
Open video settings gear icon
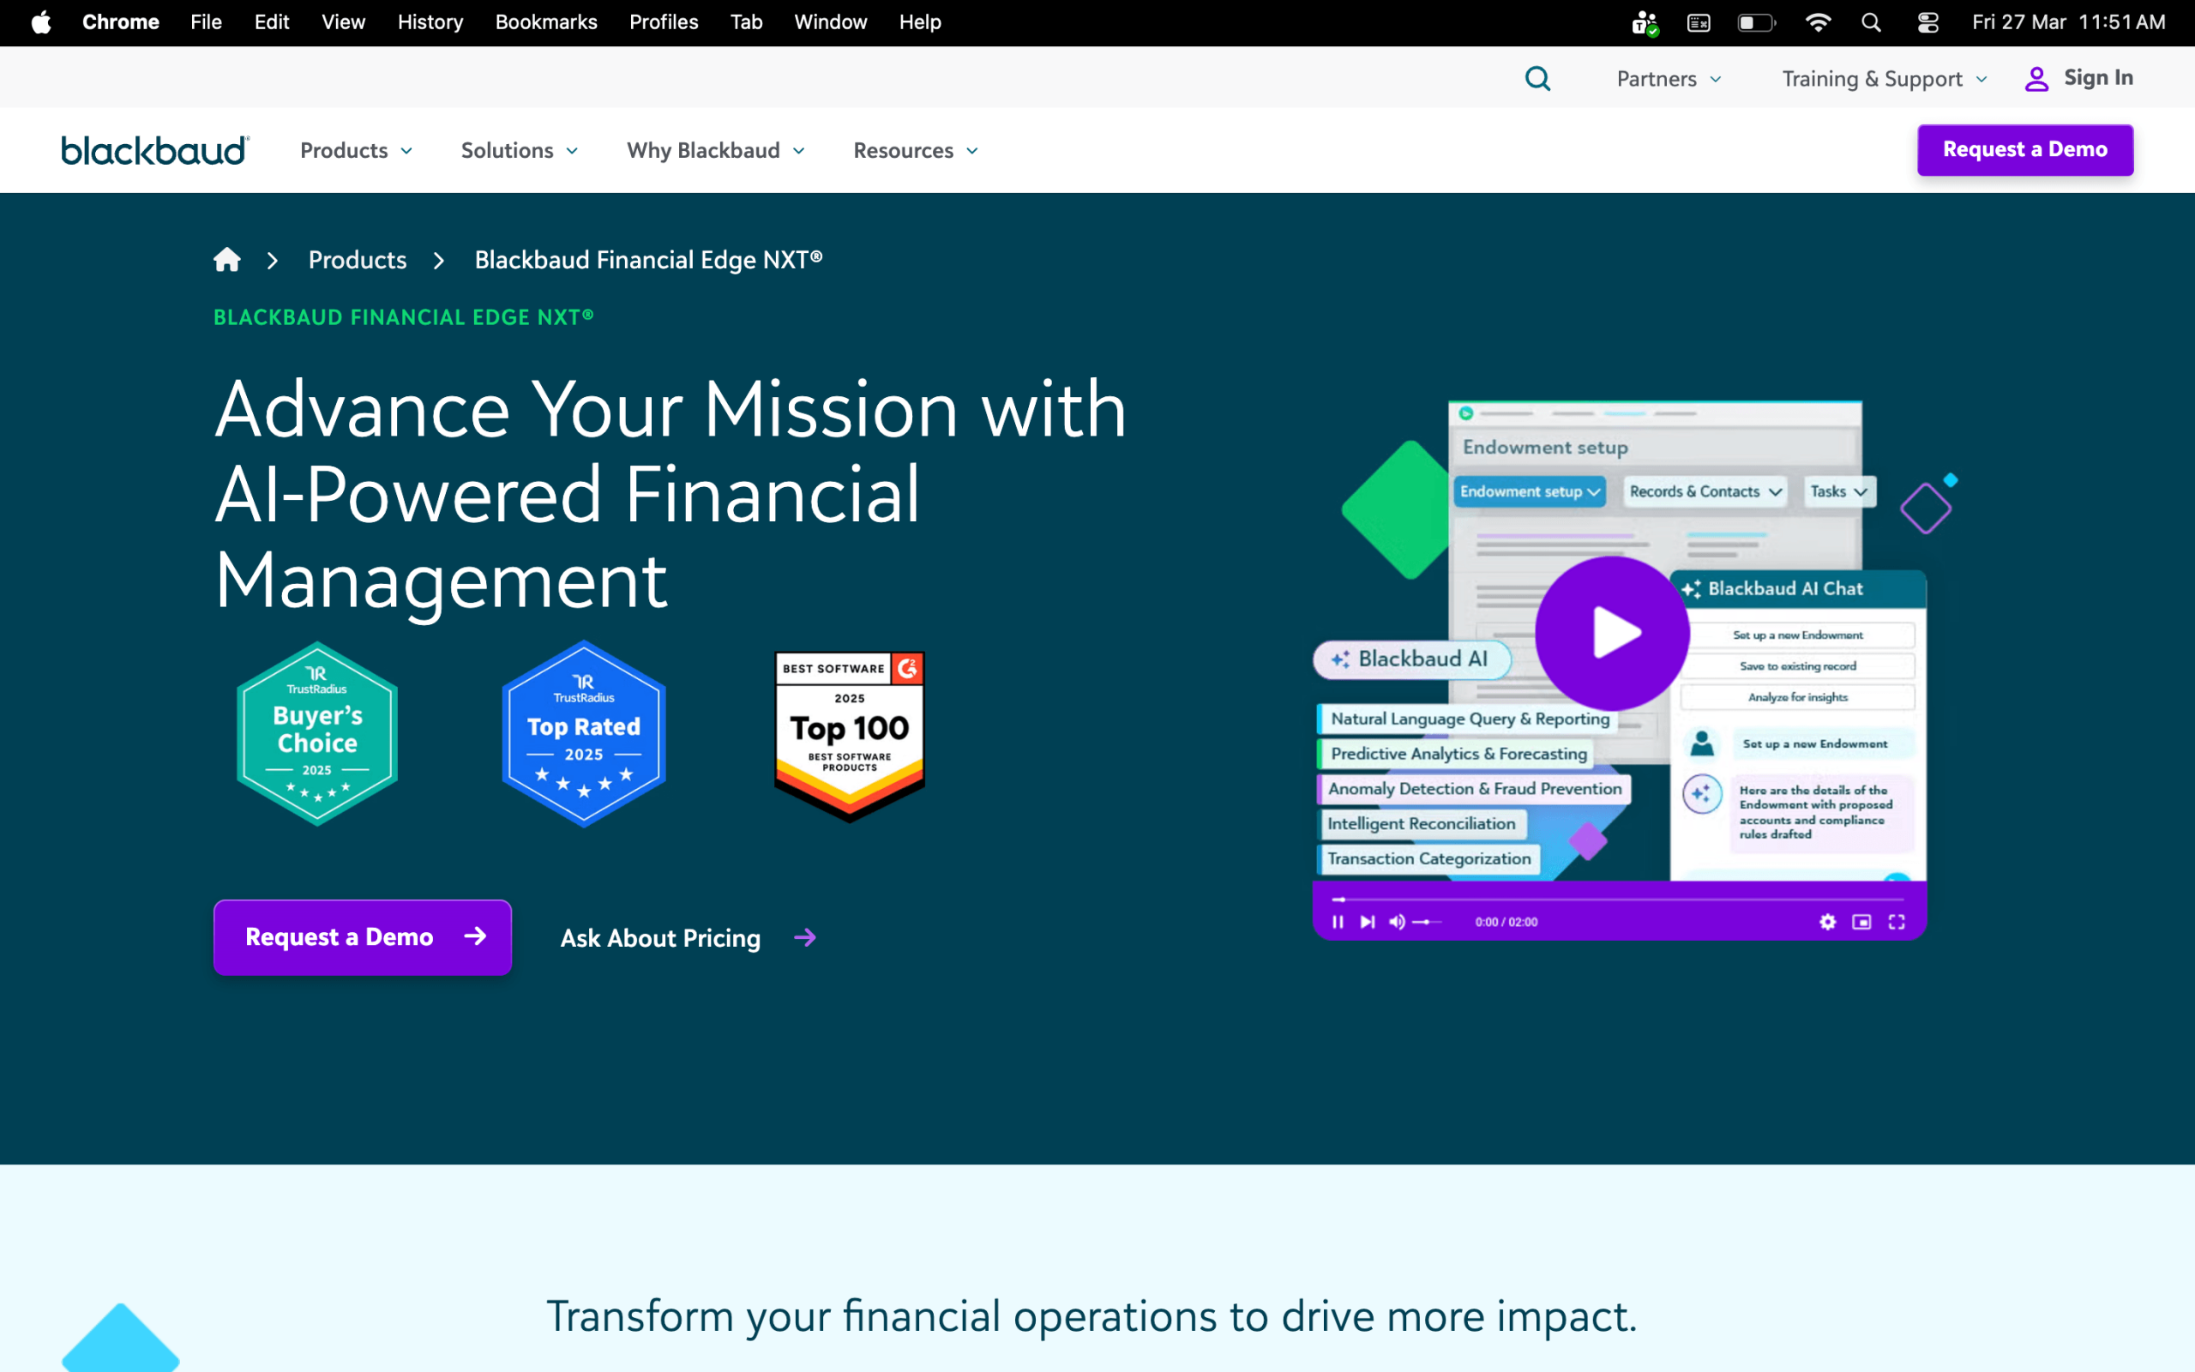[x=1827, y=922]
